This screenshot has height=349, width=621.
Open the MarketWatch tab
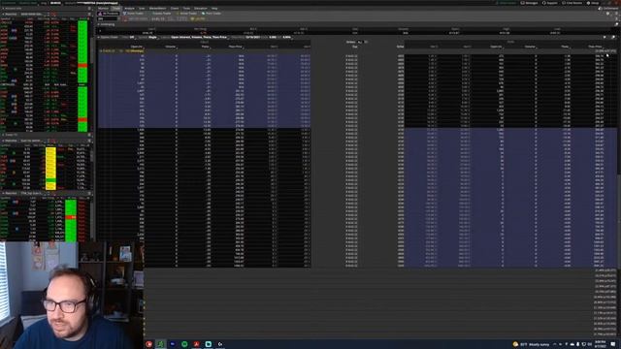[x=157, y=9]
